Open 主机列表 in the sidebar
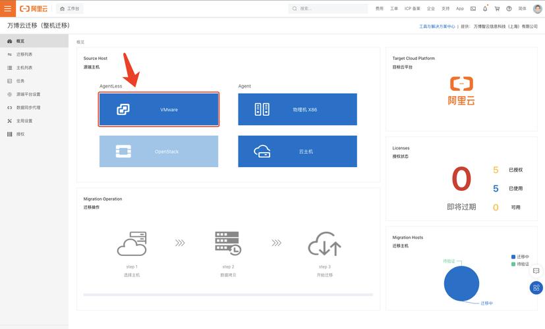 click(34, 68)
